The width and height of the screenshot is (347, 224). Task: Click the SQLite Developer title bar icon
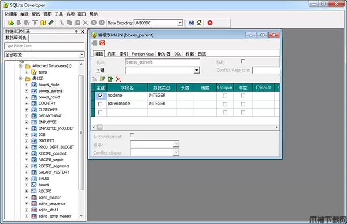tap(6, 5)
